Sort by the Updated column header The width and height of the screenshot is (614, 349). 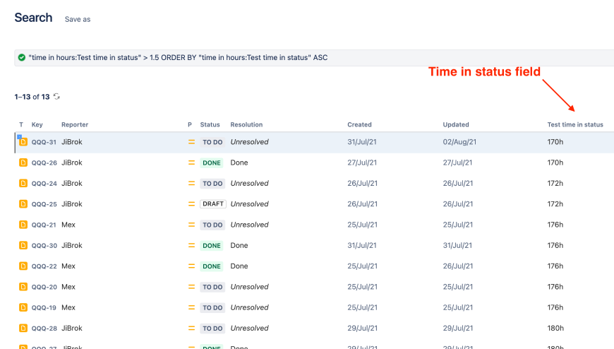pyautogui.click(x=456, y=124)
